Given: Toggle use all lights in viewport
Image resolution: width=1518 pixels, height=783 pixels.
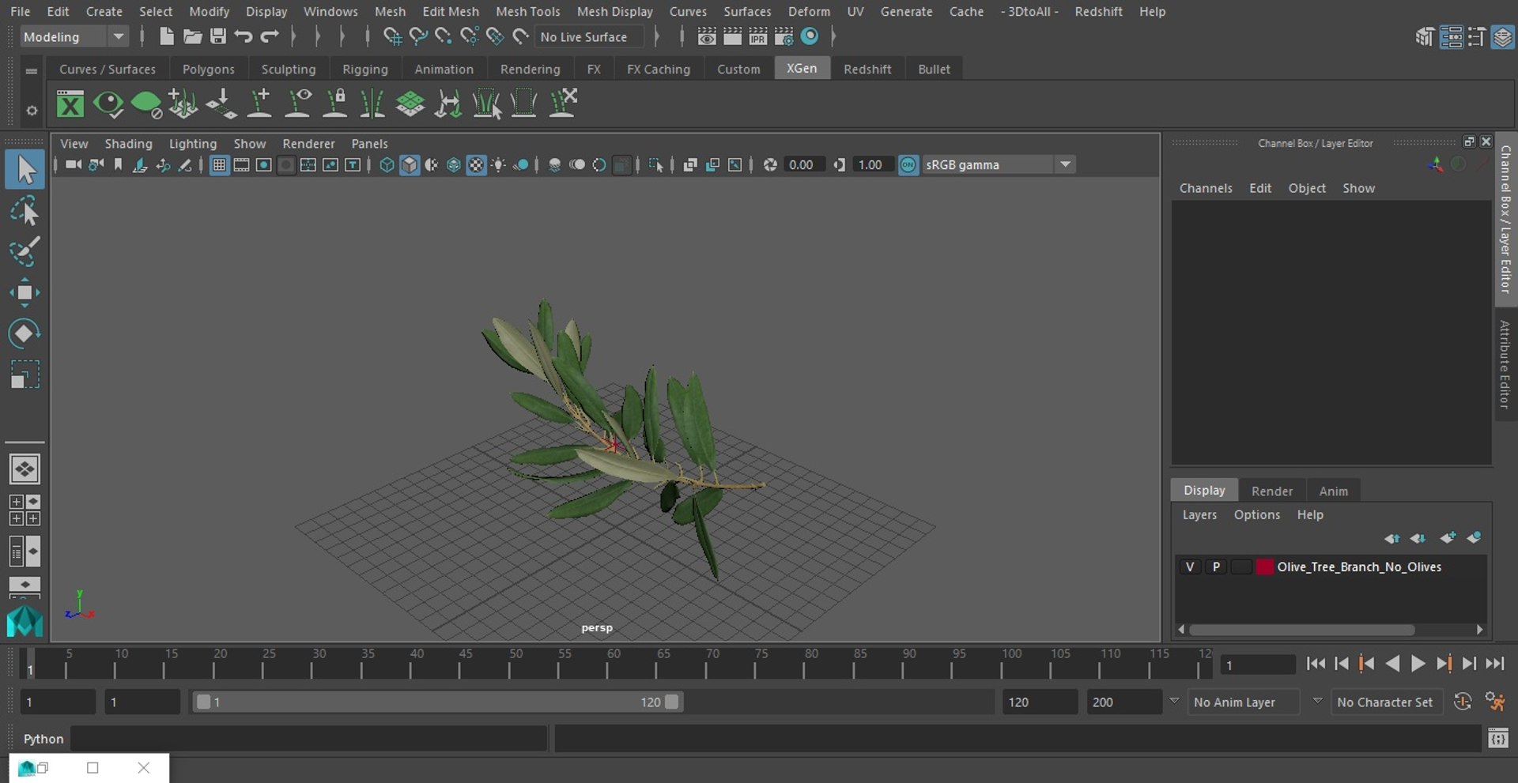Looking at the screenshot, I should pos(499,164).
